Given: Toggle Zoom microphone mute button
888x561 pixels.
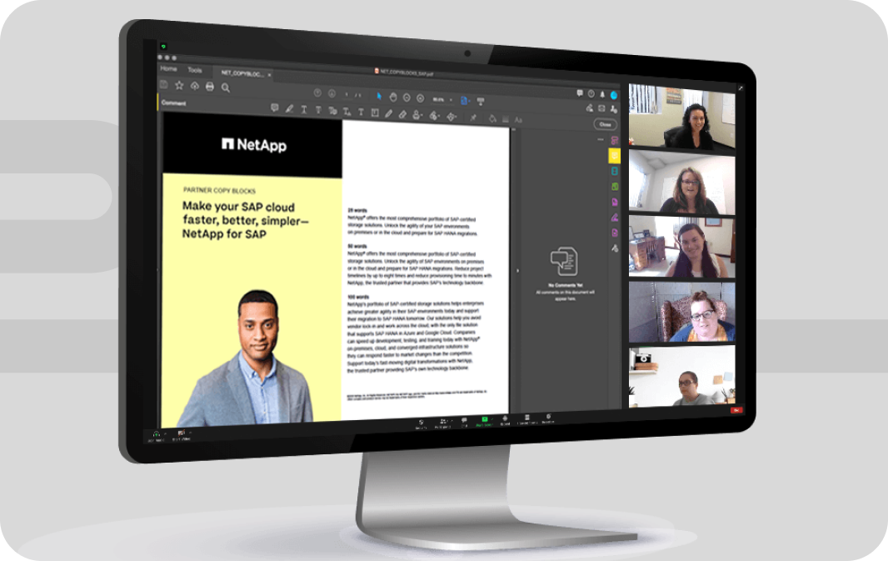Looking at the screenshot, I should coord(156,434).
